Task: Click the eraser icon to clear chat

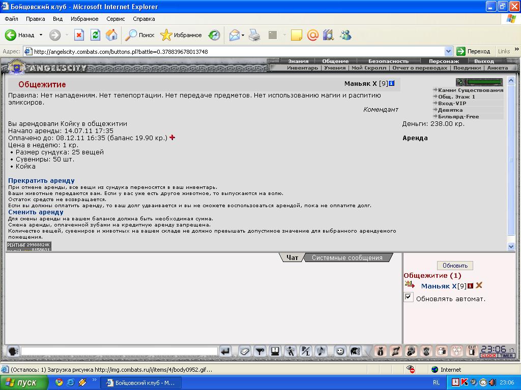Action: pos(245,351)
